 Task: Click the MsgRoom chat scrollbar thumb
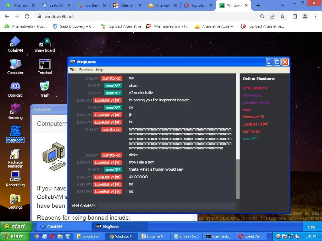tap(238, 179)
